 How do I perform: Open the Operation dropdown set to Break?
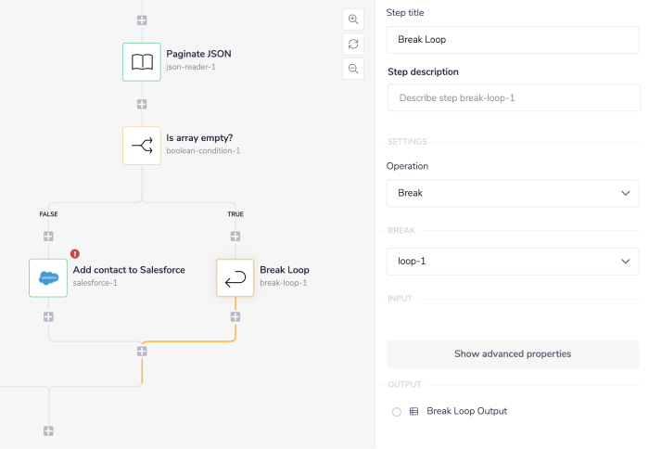(x=513, y=193)
